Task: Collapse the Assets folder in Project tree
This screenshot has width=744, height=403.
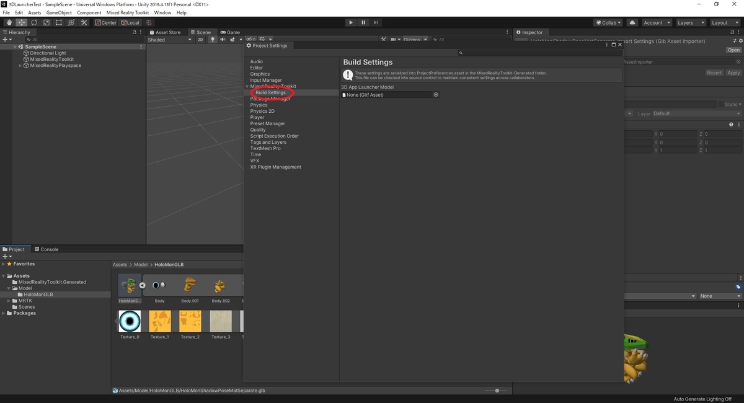Action: [3, 276]
